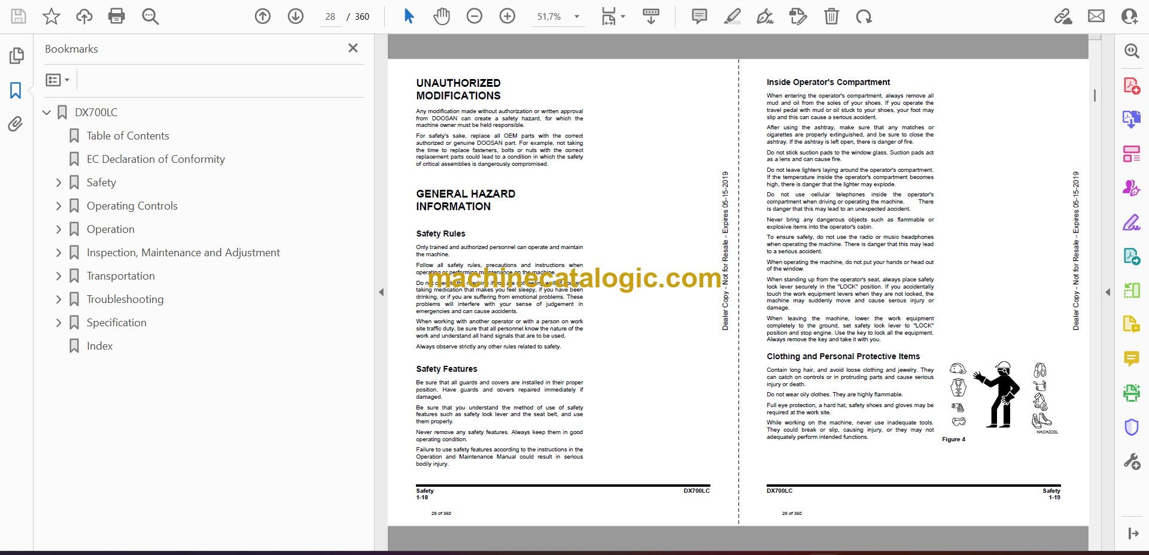Select the Safety bookmark label
The image size is (1149, 555).
pos(101,183)
